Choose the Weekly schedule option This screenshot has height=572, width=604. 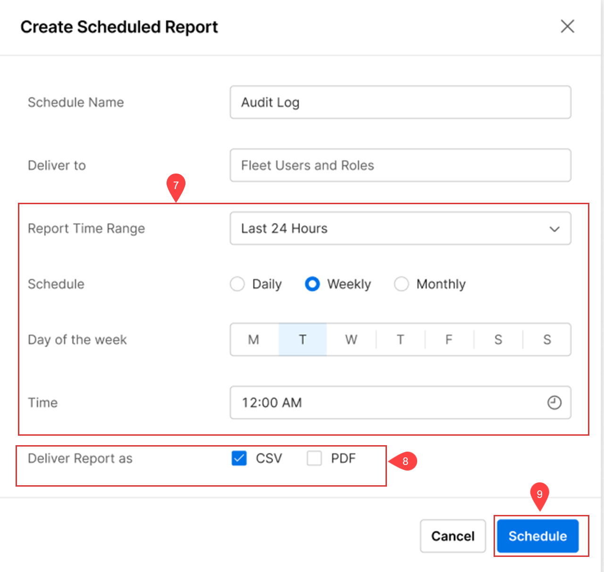[312, 284]
